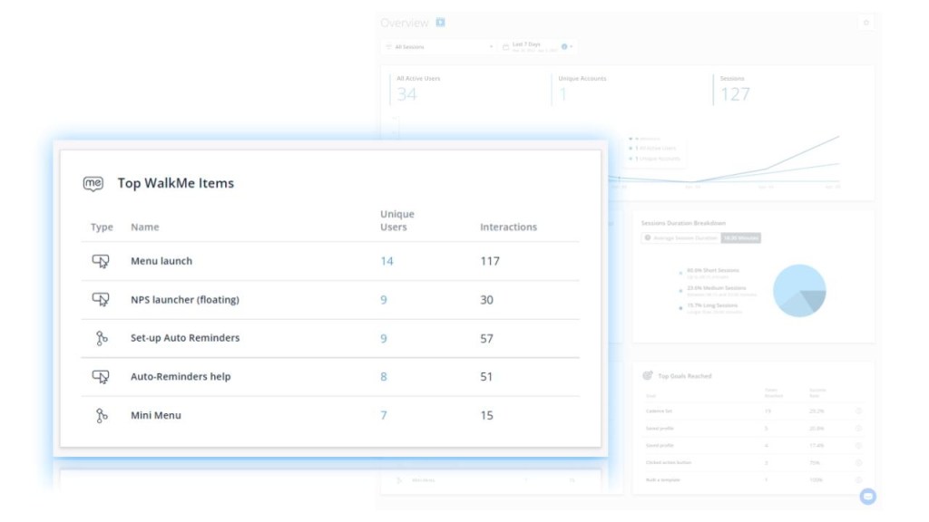Image resolution: width=929 pixels, height=522 pixels.
Task: Sort table by Interactions column header
Action: point(508,227)
